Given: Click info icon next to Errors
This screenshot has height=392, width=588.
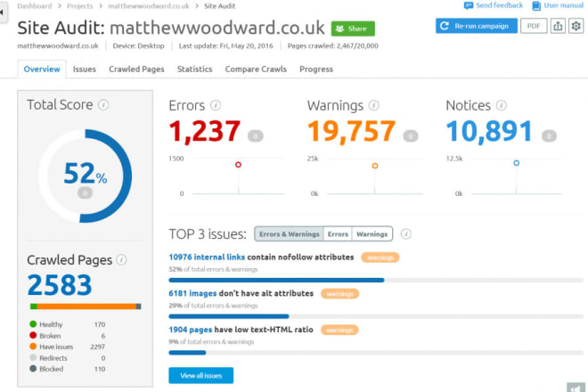Looking at the screenshot, I should [x=216, y=105].
